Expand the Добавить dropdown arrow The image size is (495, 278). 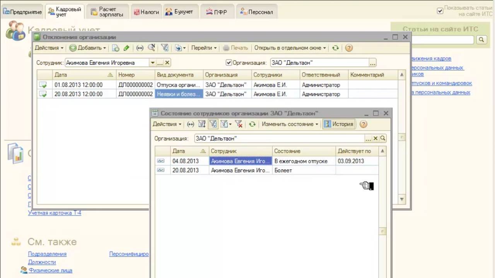coord(104,48)
